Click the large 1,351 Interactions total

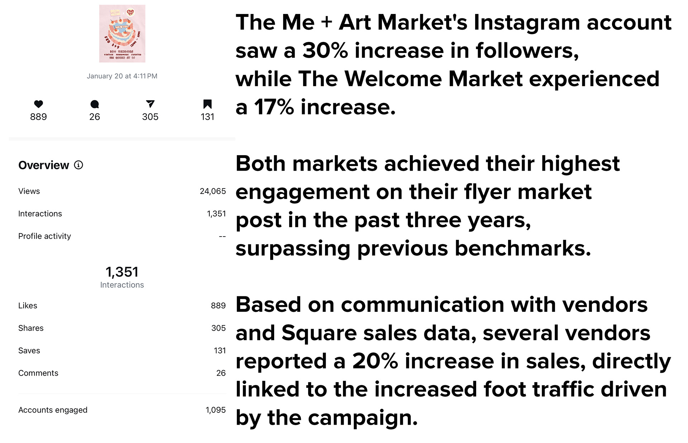(x=122, y=277)
